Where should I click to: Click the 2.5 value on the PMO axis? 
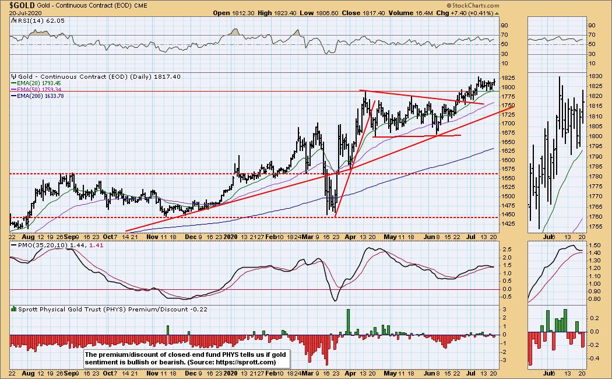[507, 249]
